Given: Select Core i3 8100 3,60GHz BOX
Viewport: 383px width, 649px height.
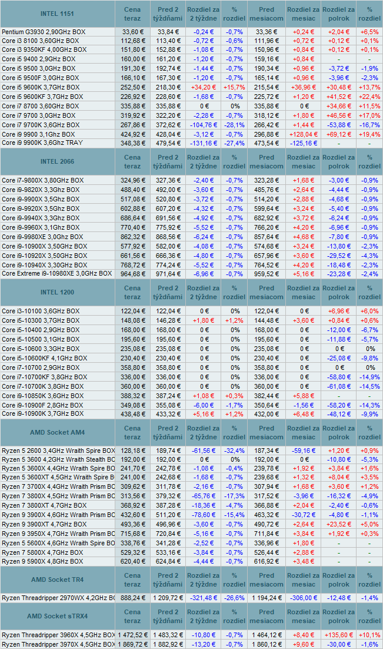Looking at the screenshot, I should pyautogui.click(x=40, y=41).
